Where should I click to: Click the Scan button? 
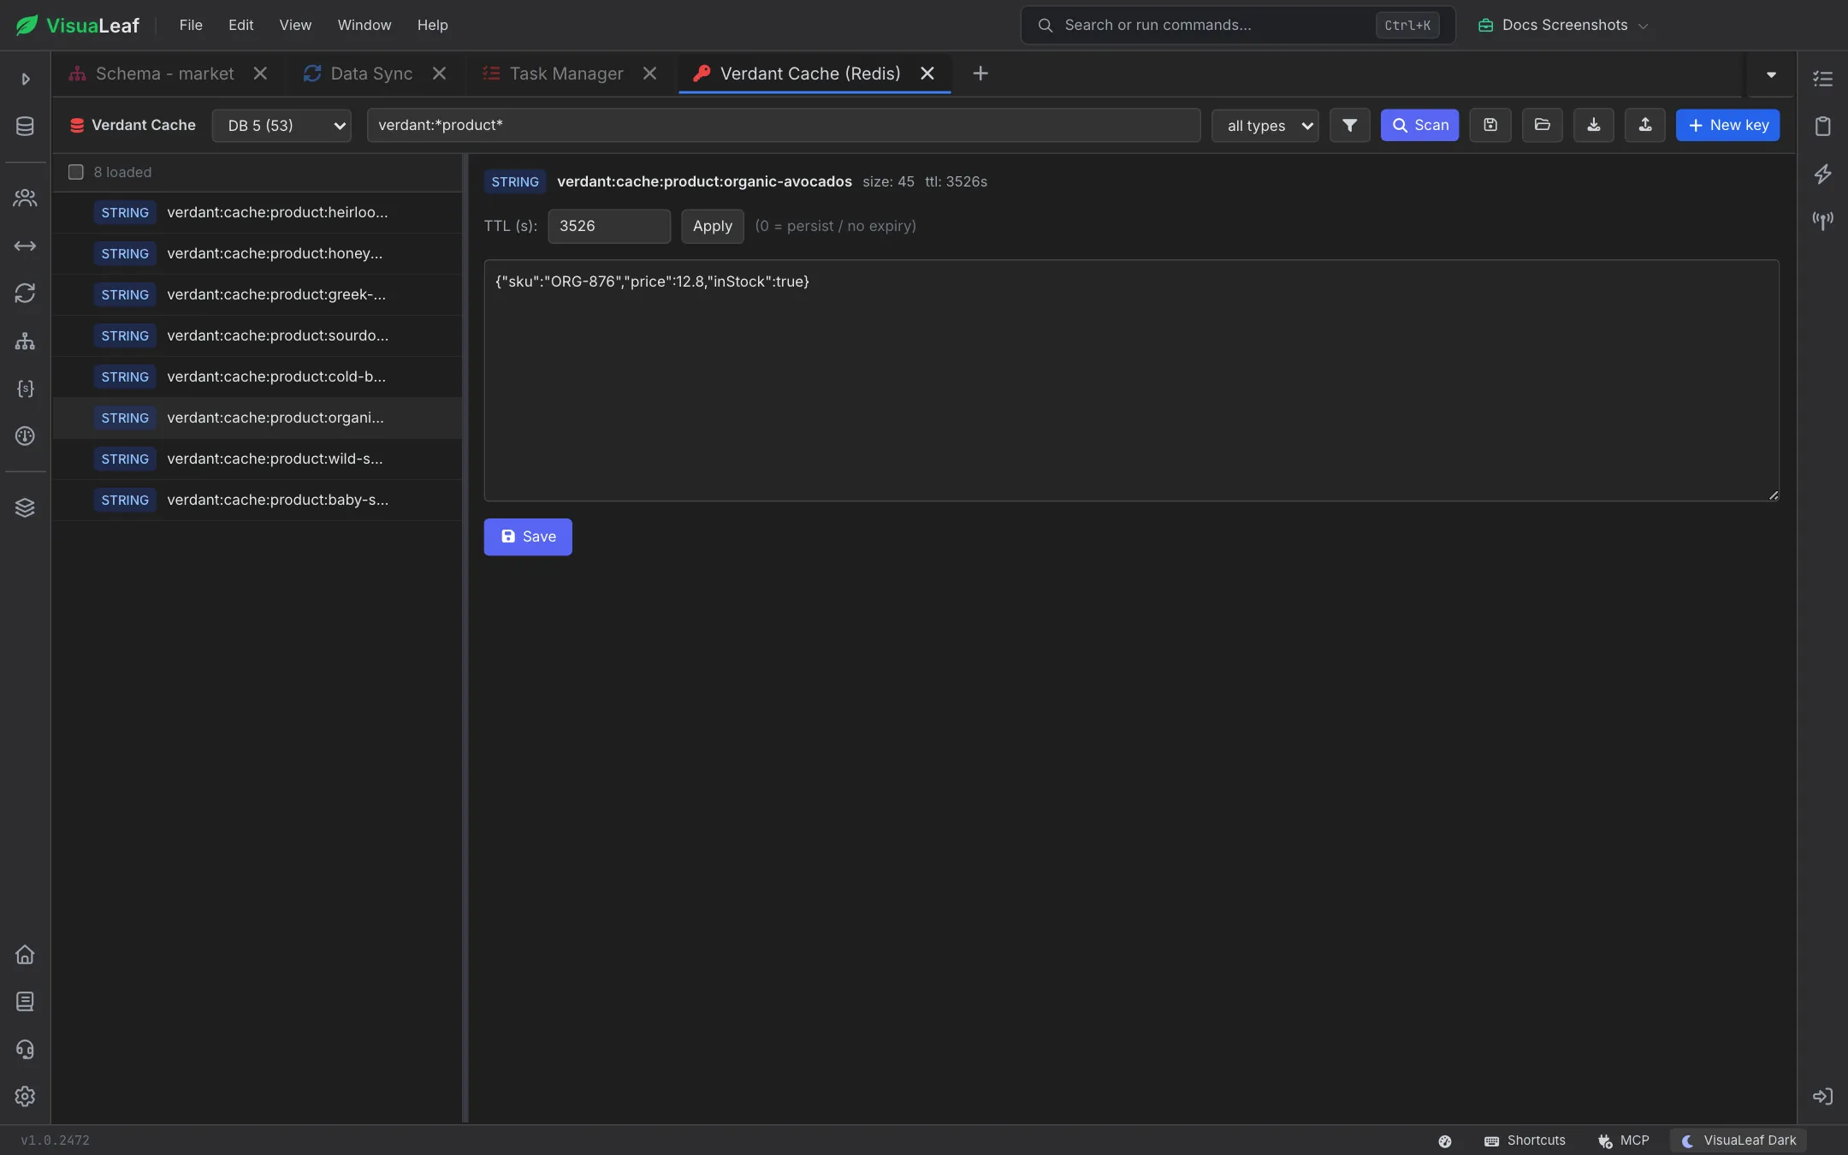pyautogui.click(x=1419, y=125)
